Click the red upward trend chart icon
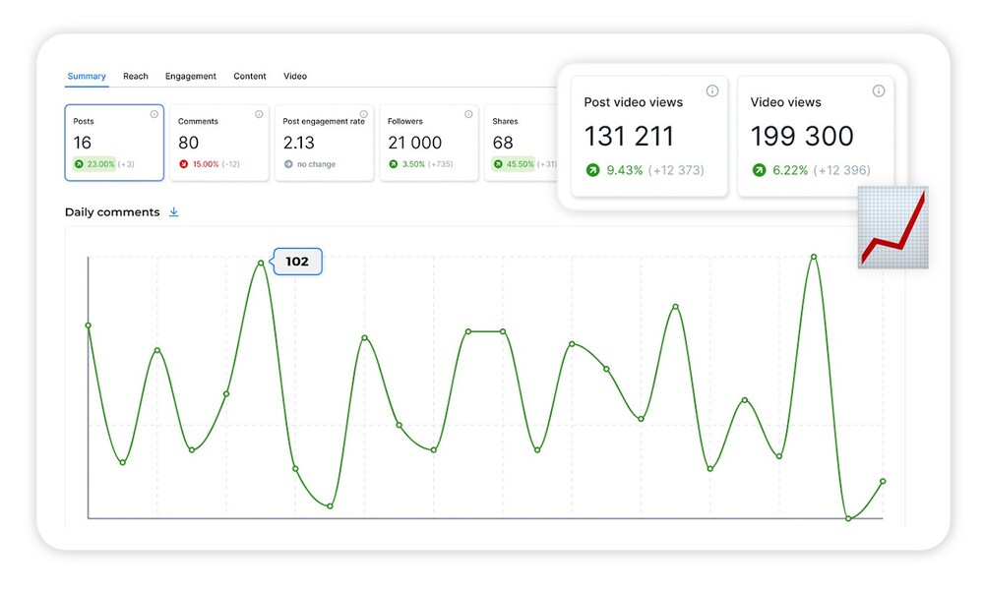Image resolution: width=984 pixels, height=591 pixels. [892, 227]
